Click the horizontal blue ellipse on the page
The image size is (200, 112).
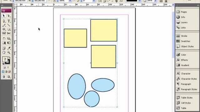[x=103, y=85]
